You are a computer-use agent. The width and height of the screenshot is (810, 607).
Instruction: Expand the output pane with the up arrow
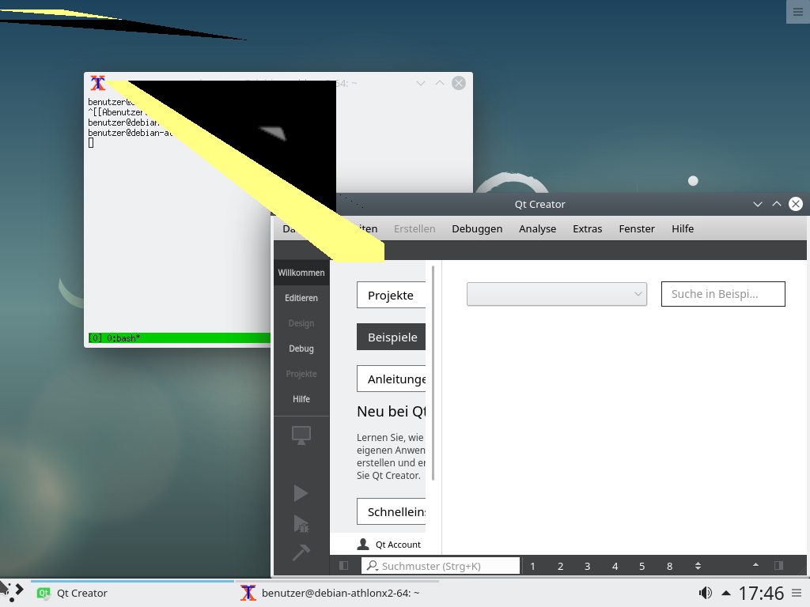click(755, 565)
